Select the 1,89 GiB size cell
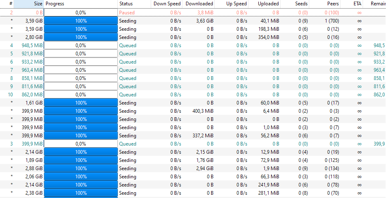The height and width of the screenshot is (198, 386). (34, 160)
